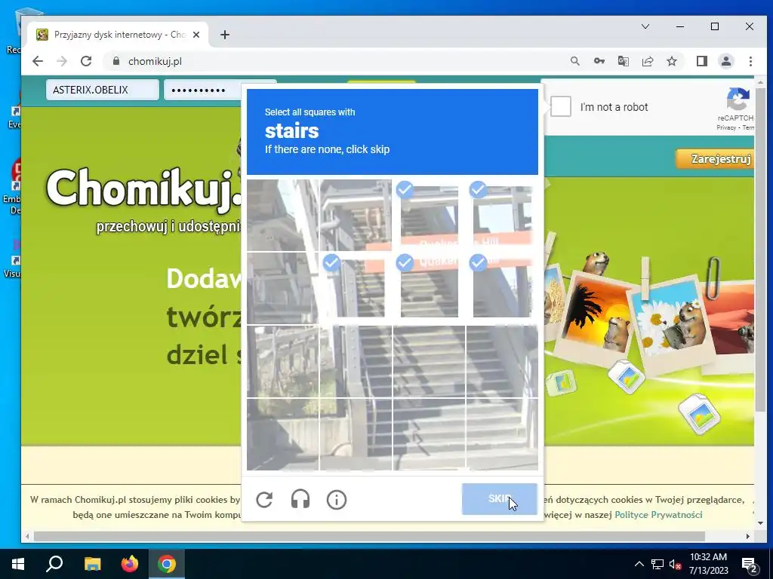The image size is (773, 579).
Task: Click the Zarejestruj button
Action: (716, 159)
